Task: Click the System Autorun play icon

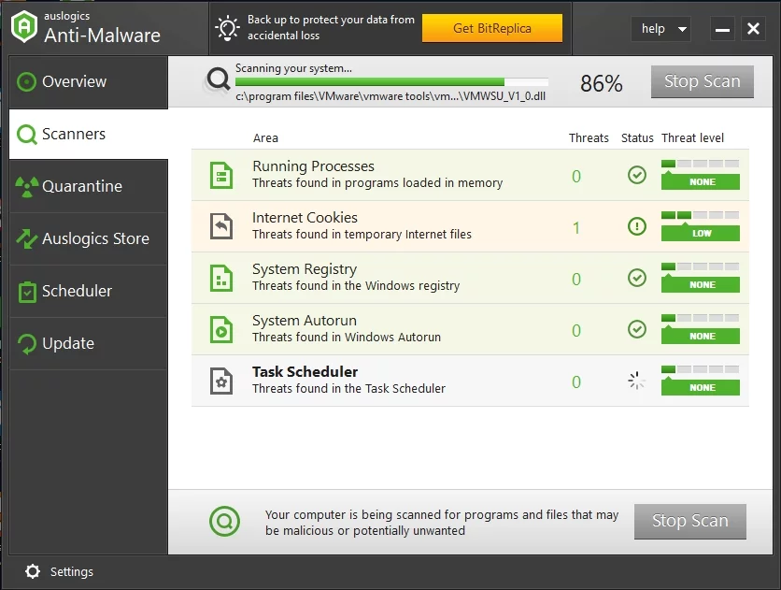Action: 221,329
